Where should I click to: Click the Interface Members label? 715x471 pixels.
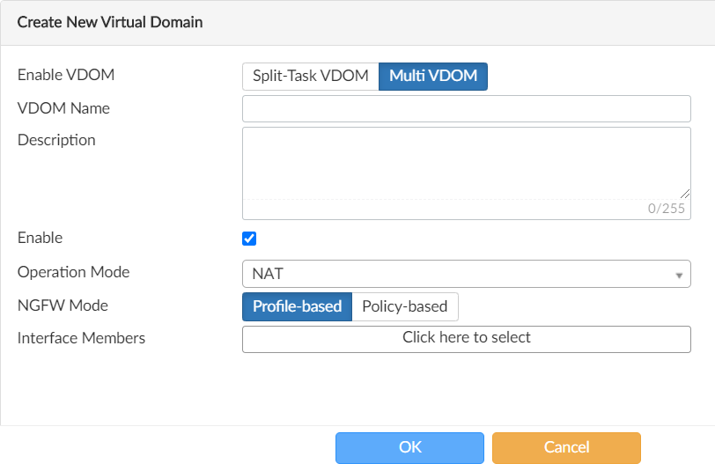click(x=81, y=338)
